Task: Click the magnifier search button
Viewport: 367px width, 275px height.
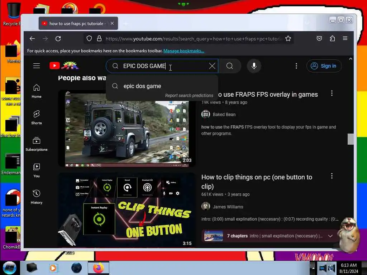Action: click(x=230, y=66)
